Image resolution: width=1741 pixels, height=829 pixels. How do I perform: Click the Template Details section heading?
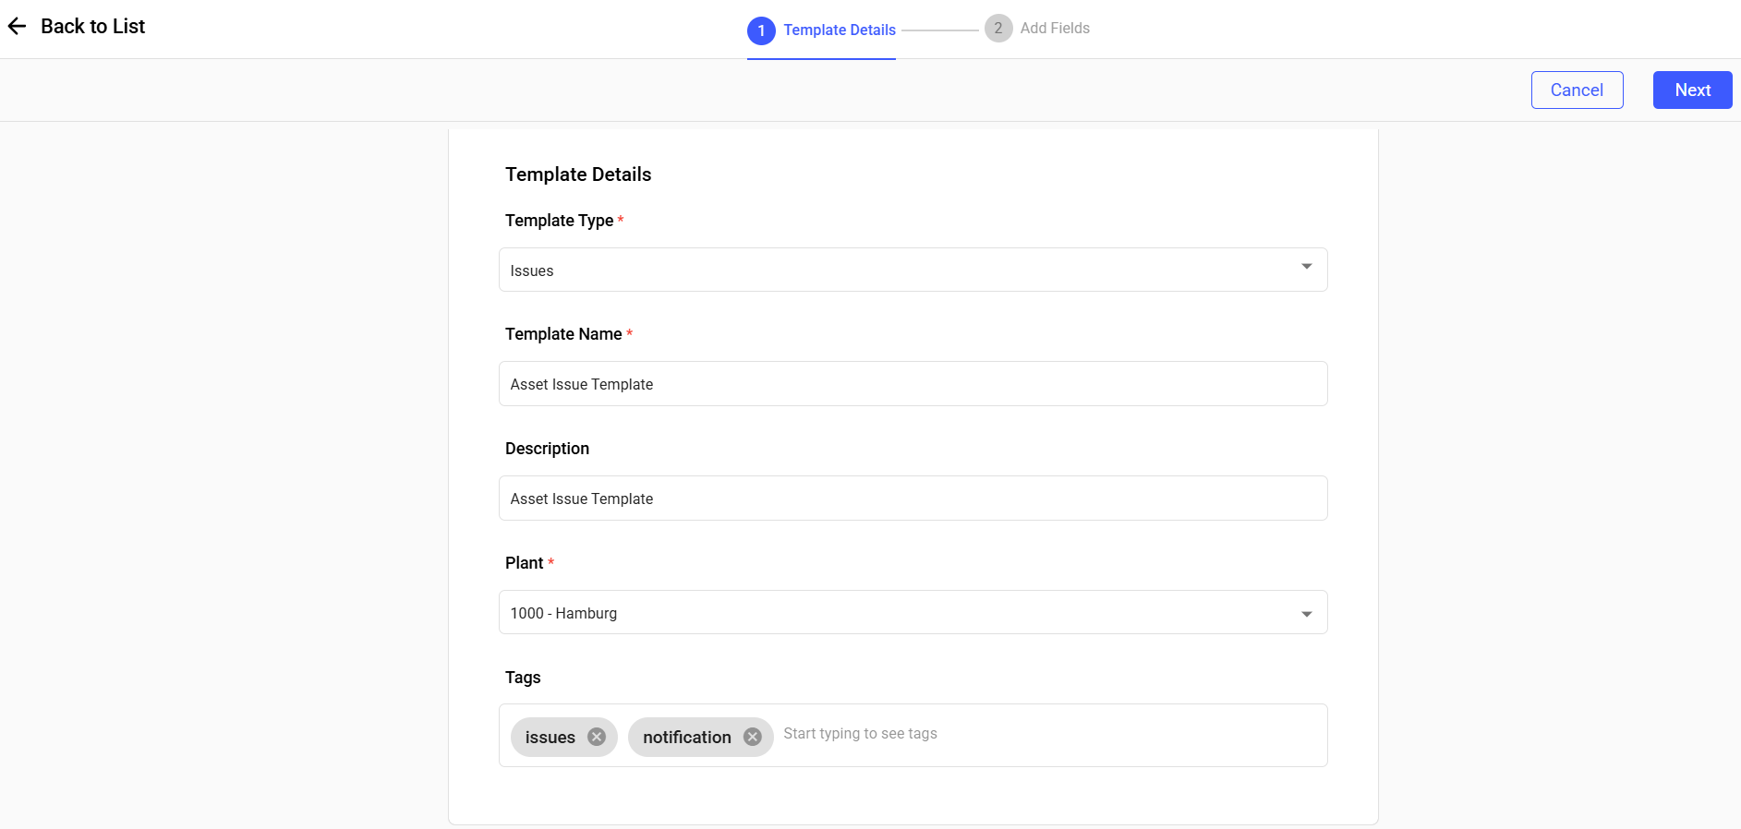click(578, 174)
